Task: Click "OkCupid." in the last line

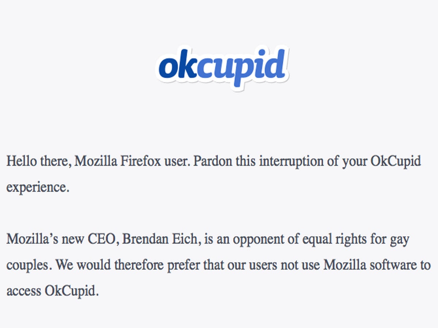Action: (x=72, y=292)
